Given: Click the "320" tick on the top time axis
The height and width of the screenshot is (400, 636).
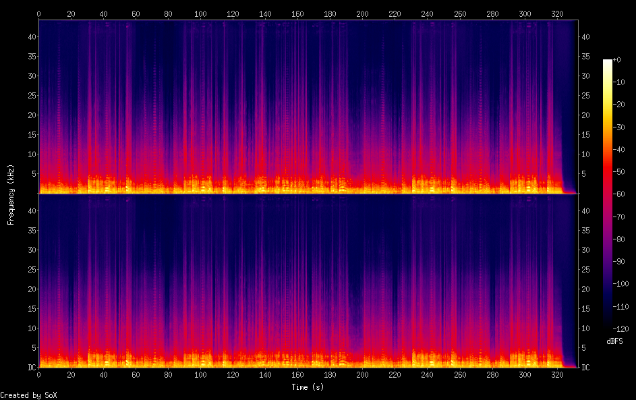Looking at the screenshot, I should click(x=557, y=13).
